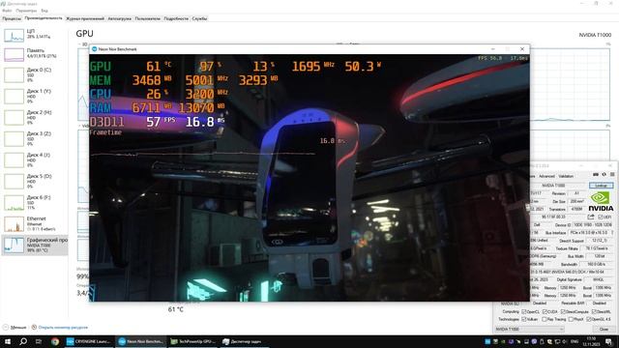
Task: Switch to the Автозагрузка tab
Action: point(119,18)
